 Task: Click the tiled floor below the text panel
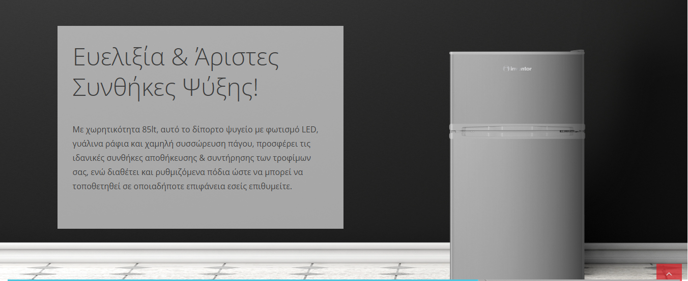point(204,269)
